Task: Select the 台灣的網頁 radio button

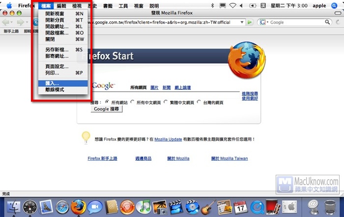Action: pos(199,102)
